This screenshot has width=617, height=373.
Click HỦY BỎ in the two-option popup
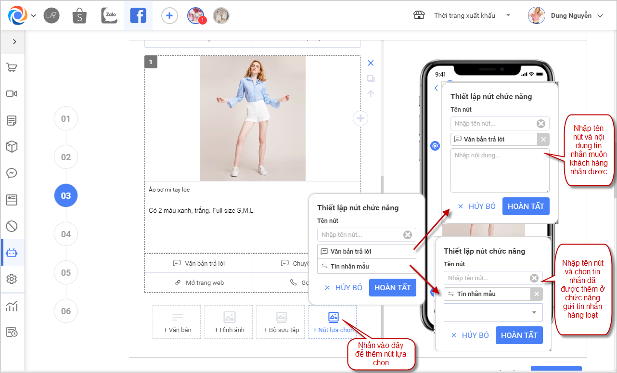pos(344,287)
